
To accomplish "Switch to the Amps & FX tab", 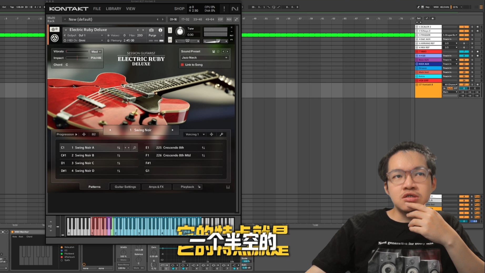I will [x=156, y=187].
